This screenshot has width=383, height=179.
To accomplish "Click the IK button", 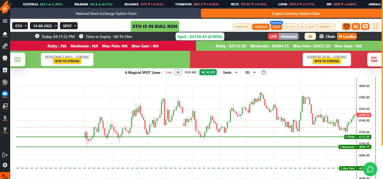I will coord(310,36).
